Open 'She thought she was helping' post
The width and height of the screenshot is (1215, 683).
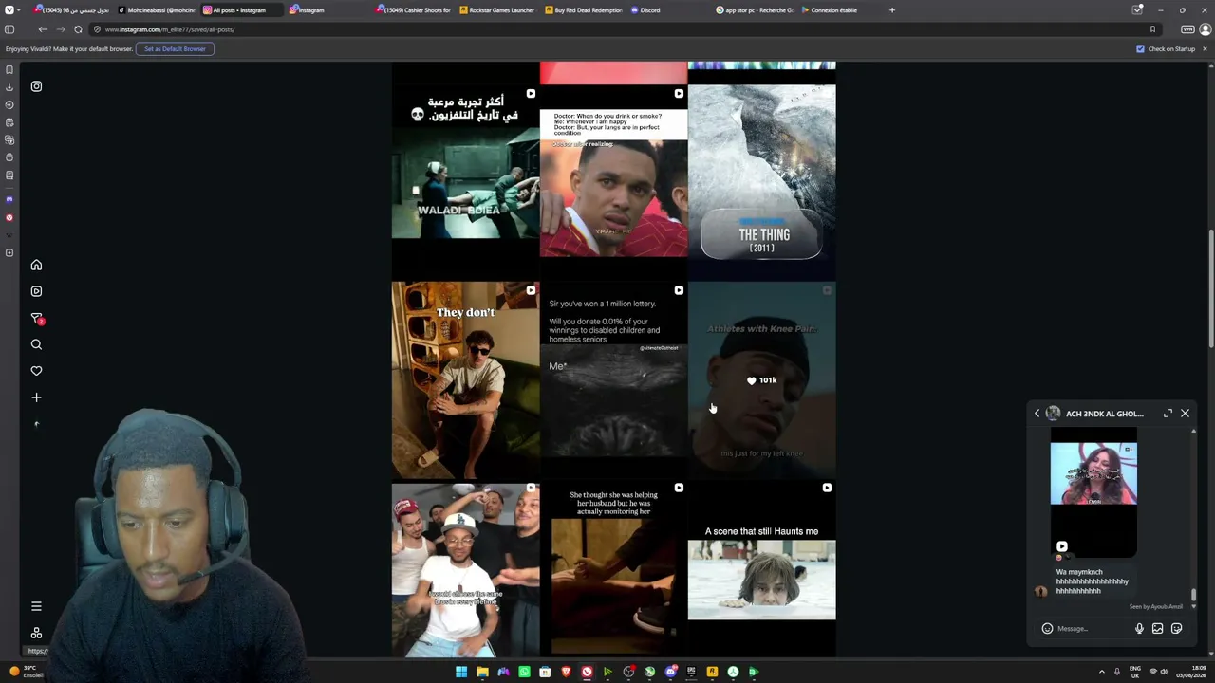(x=613, y=569)
